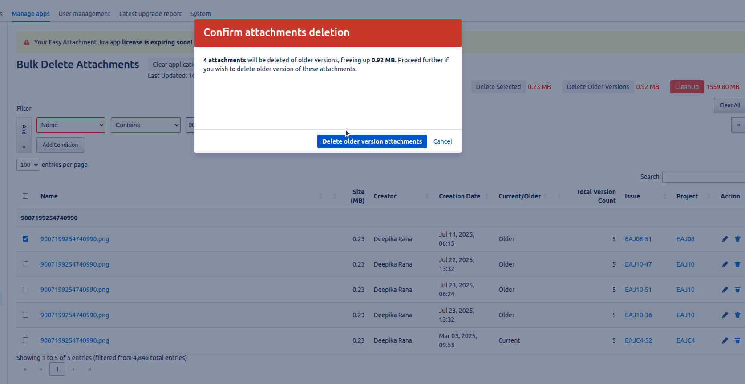Image resolution: width=745 pixels, height=384 pixels.
Task: Open the Name filter field dropdown
Action: (x=71, y=125)
